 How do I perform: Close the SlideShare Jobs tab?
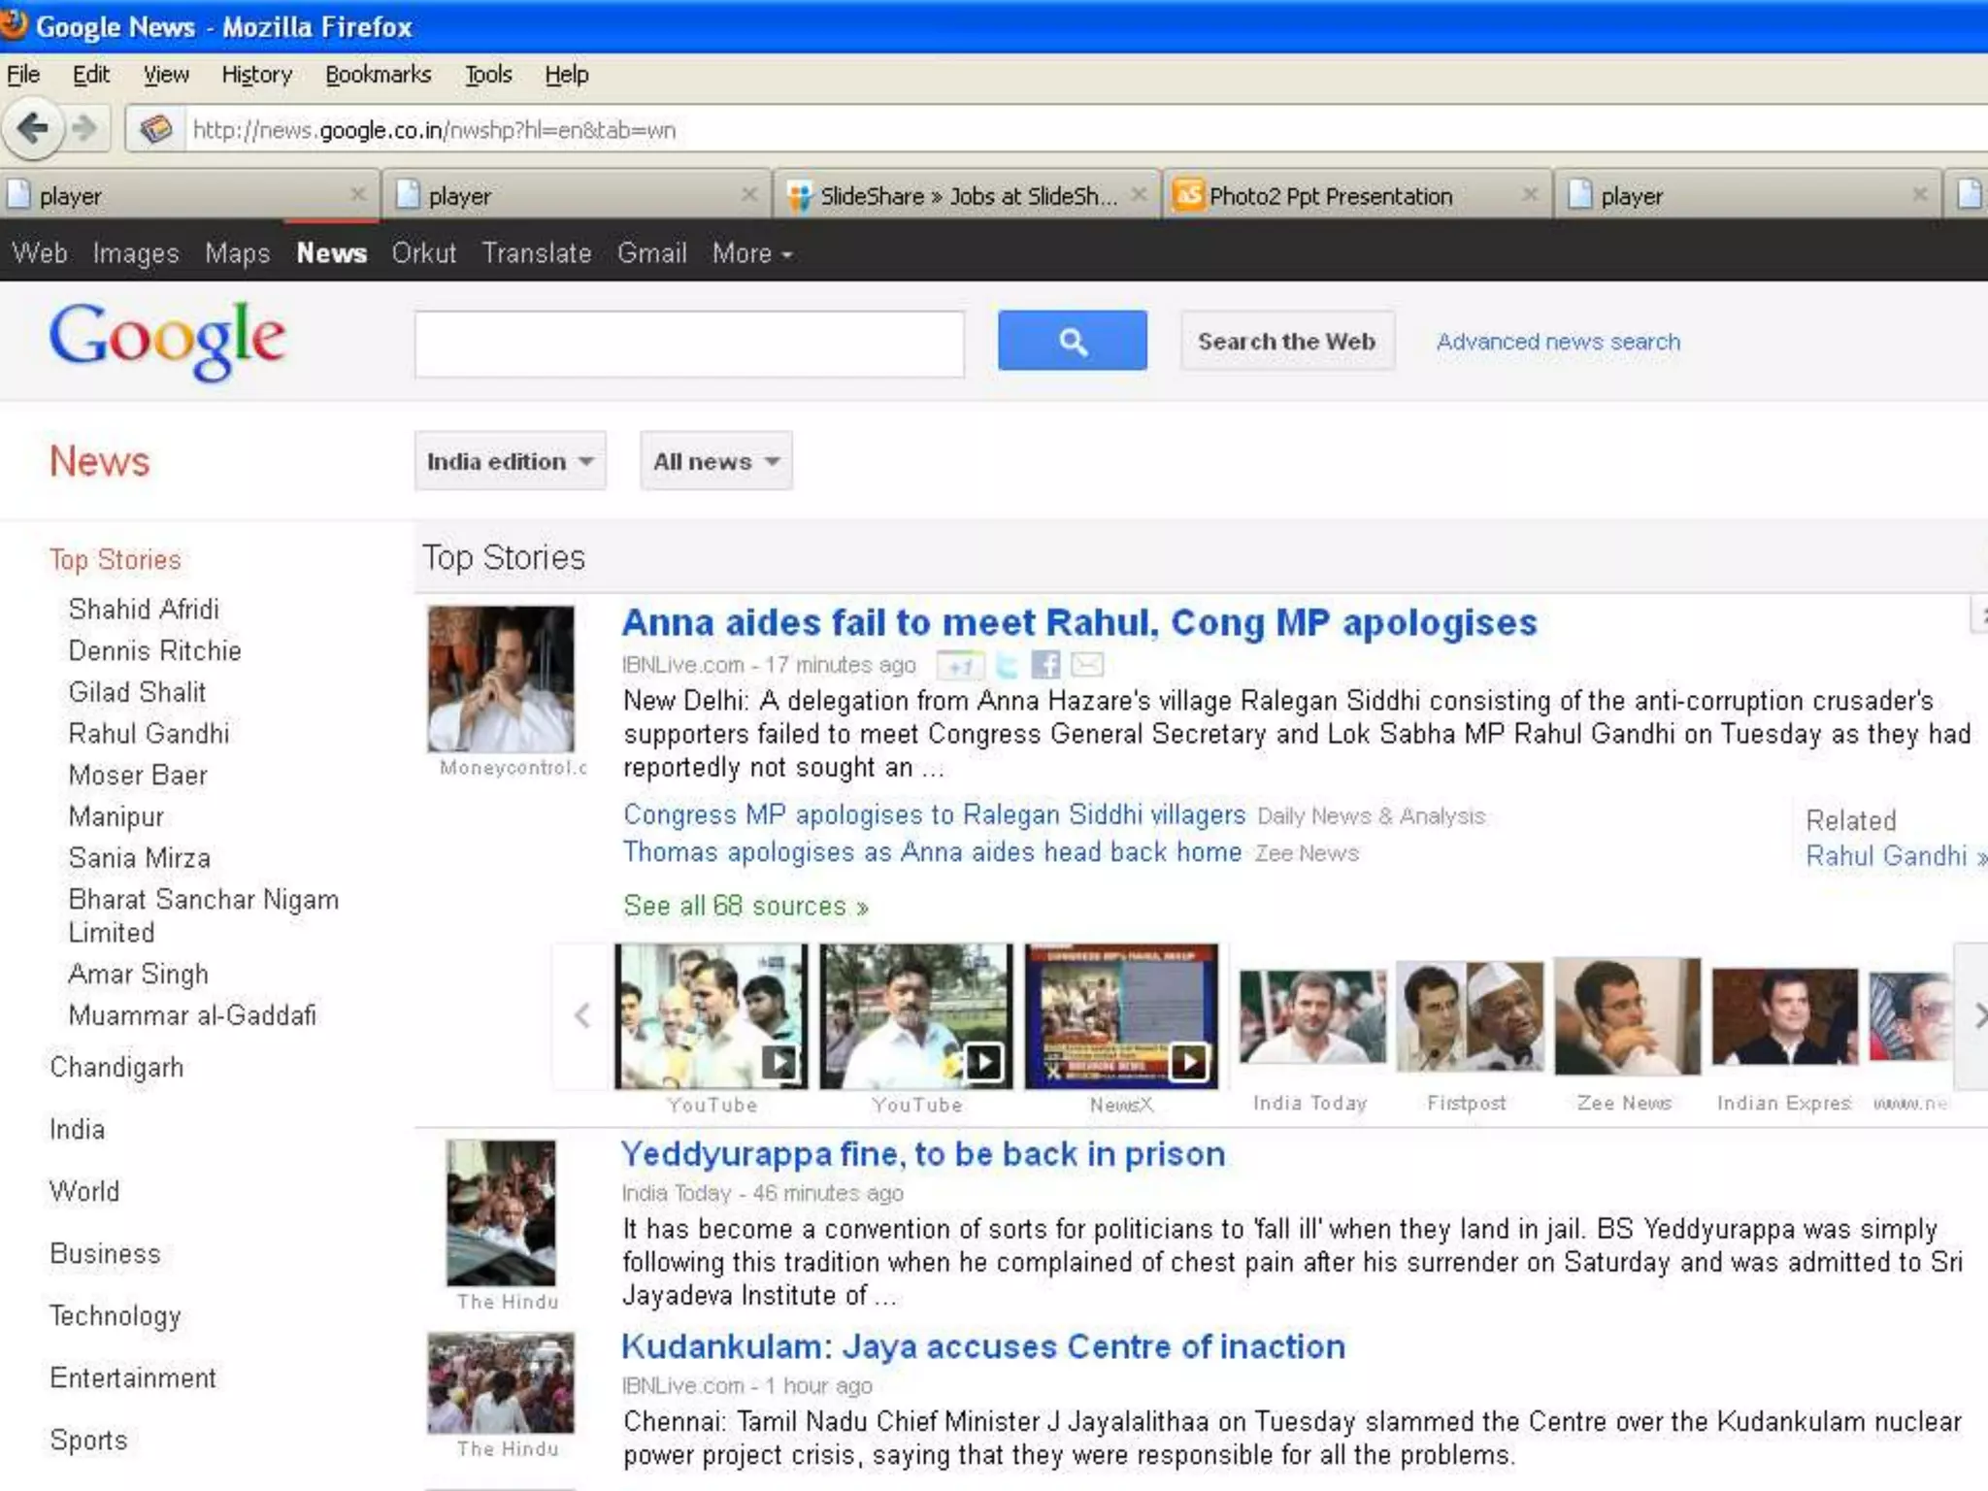click(x=1139, y=195)
